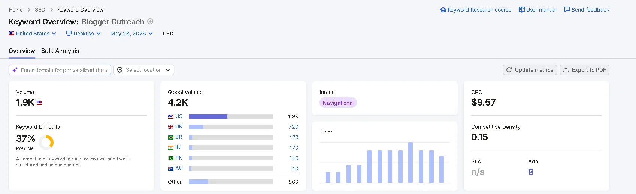Open the User manual link
The image size is (636, 194).
537,10
